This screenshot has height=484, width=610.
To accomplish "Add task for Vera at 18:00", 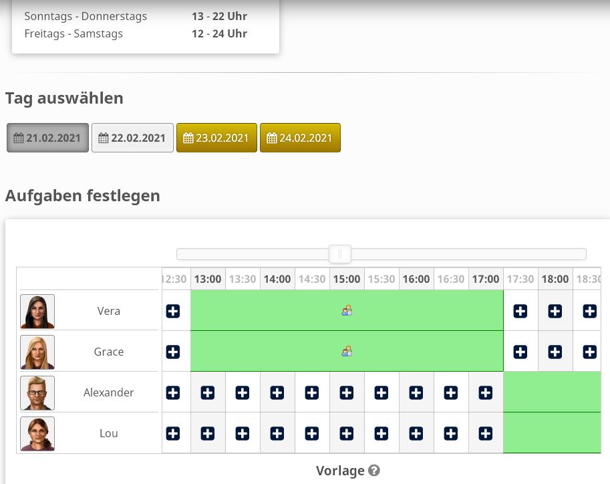I will pos(555,311).
